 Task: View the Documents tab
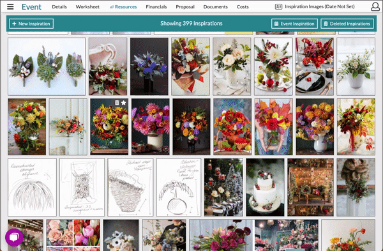pos(216,7)
